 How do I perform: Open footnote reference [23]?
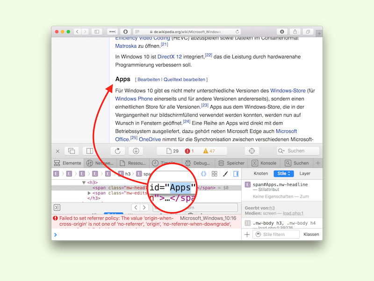click(205, 105)
